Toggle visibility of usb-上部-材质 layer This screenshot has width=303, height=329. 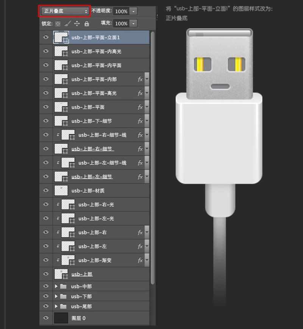(x=45, y=190)
